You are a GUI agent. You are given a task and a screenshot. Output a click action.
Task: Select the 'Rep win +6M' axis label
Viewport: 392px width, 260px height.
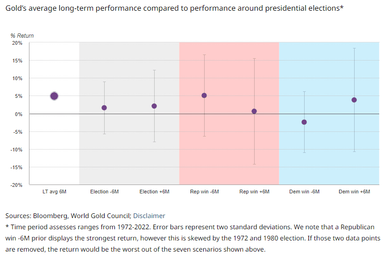(x=254, y=192)
